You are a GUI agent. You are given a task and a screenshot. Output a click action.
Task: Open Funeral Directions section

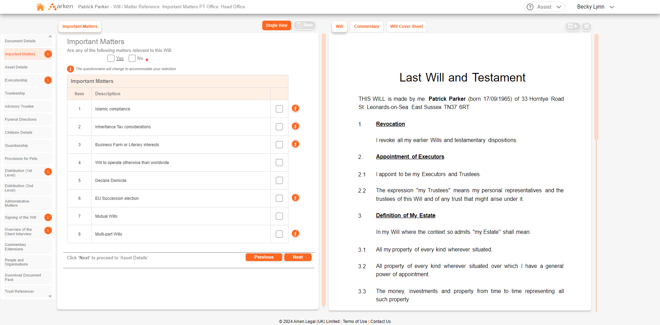(28, 119)
